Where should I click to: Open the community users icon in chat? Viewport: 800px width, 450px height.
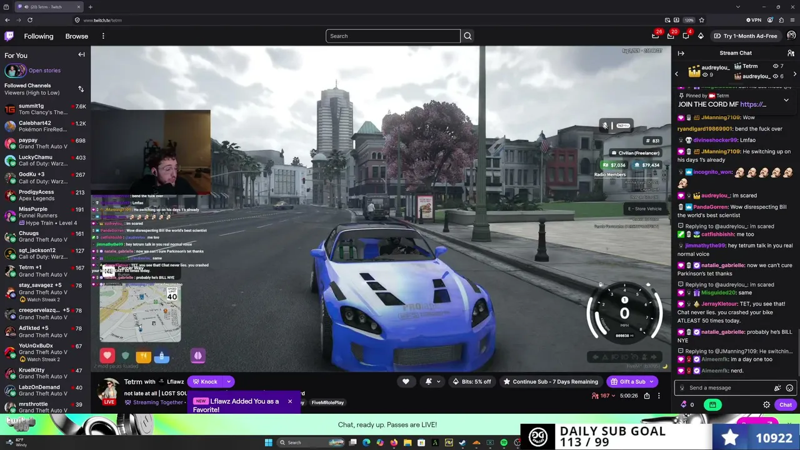(791, 53)
